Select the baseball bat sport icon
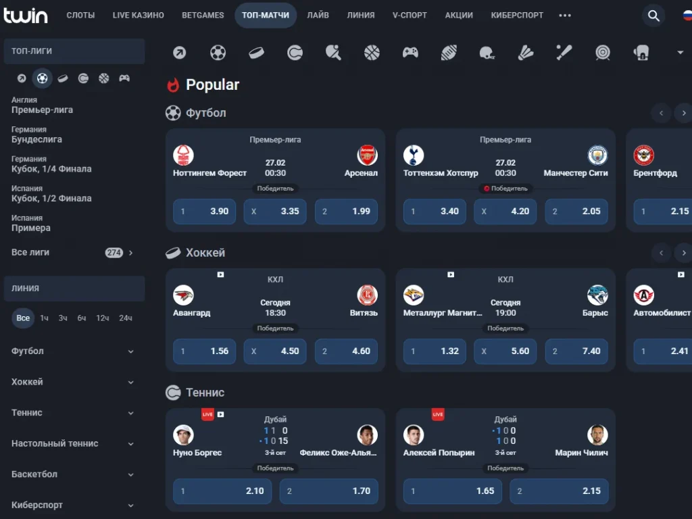Screen dimensions: 692x519 [564, 52]
